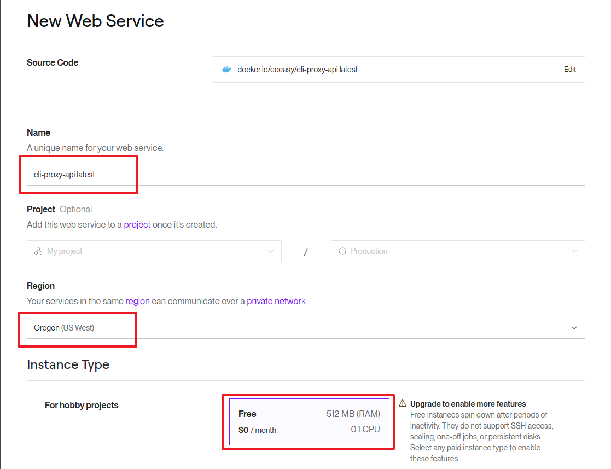Click into the Name text field
The image size is (611, 469).
coord(305,175)
